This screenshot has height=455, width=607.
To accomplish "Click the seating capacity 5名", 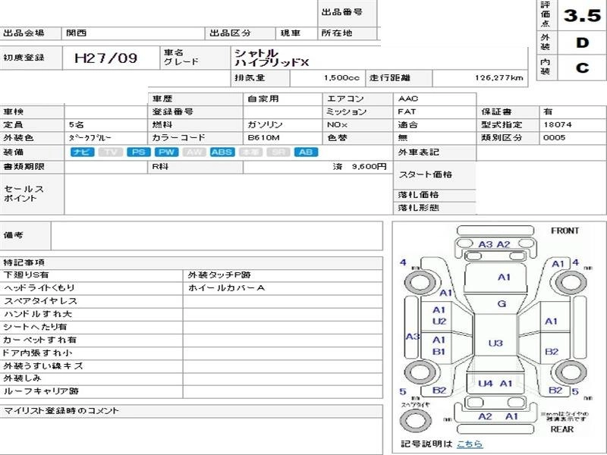I will [x=77, y=124].
